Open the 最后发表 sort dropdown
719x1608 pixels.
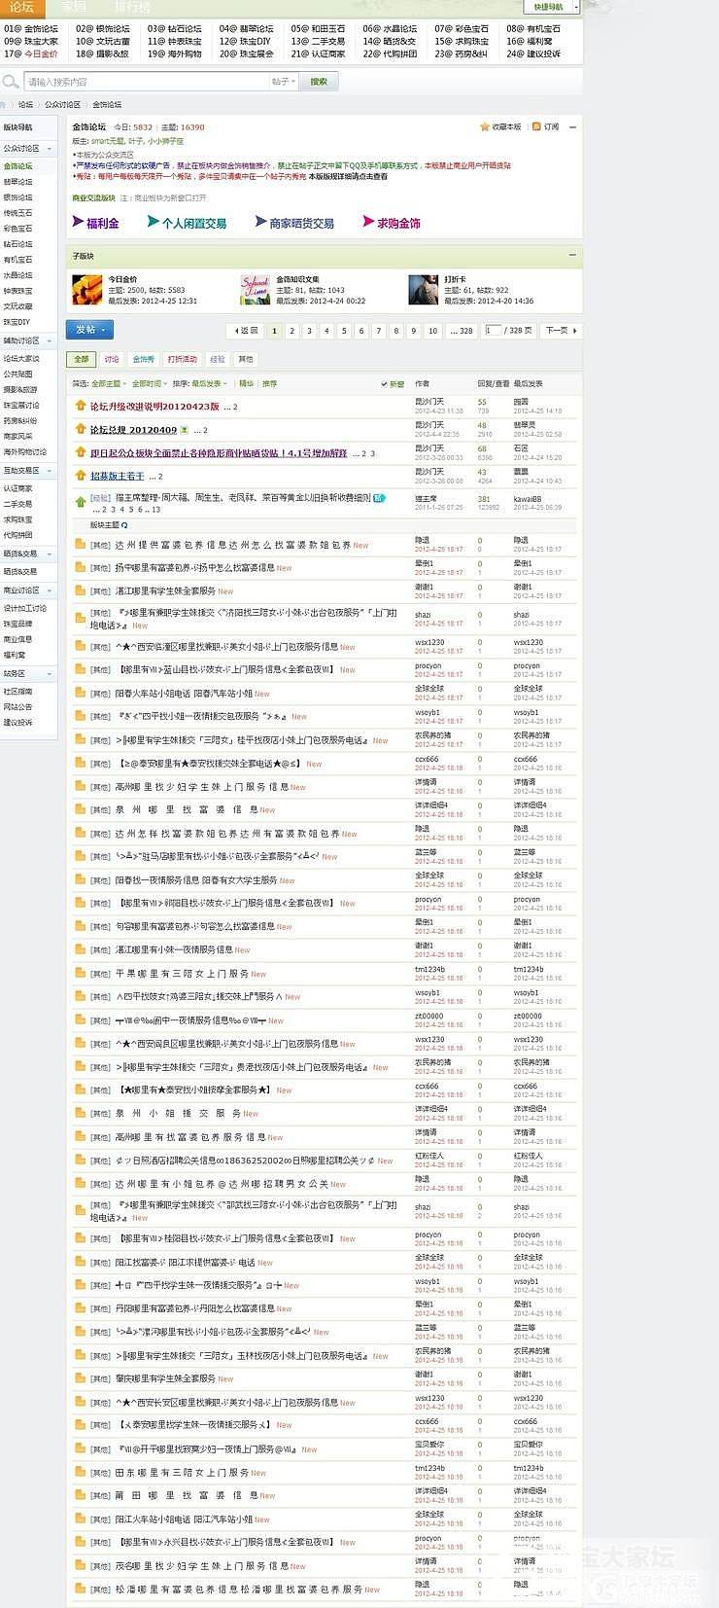pos(209,383)
